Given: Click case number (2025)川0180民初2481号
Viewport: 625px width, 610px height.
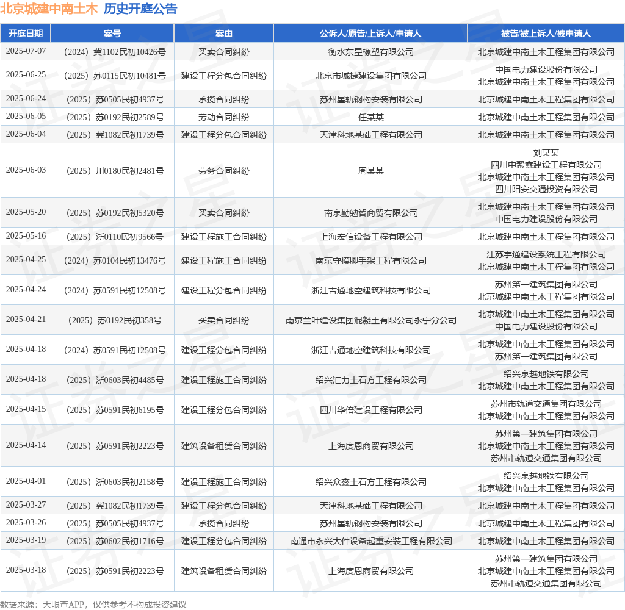Looking at the screenshot, I should point(115,171).
